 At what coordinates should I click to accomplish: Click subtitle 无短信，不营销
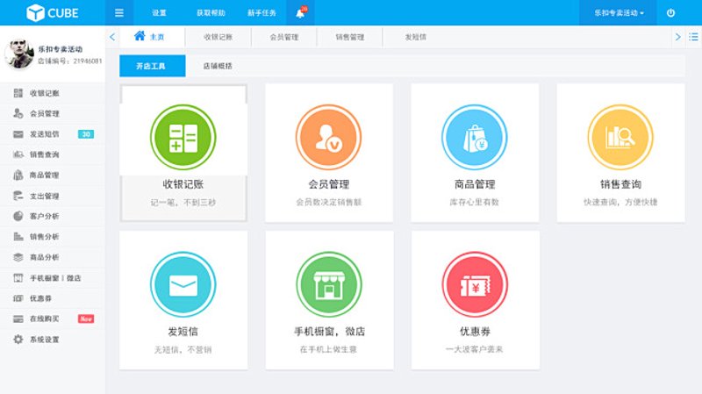point(183,349)
